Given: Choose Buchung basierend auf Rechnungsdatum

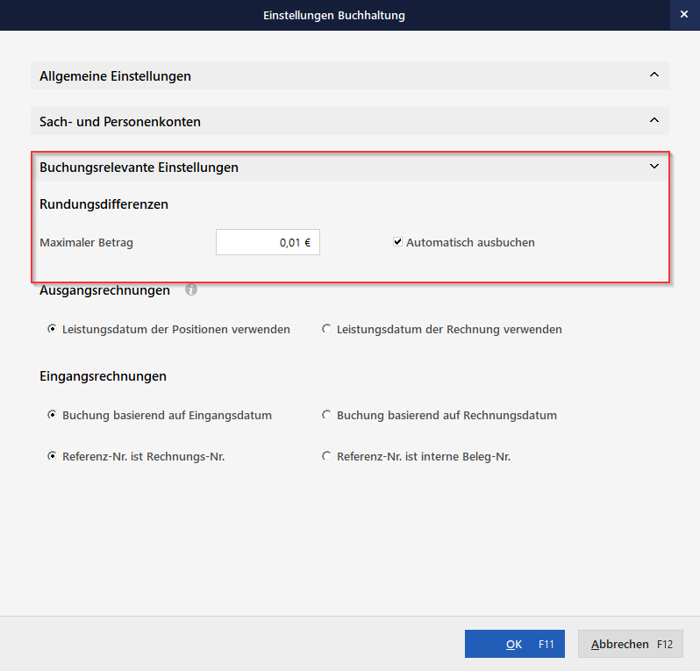Looking at the screenshot, I should coord(327,415).
